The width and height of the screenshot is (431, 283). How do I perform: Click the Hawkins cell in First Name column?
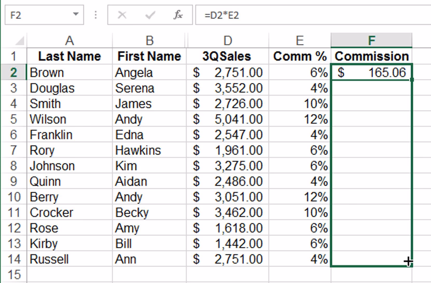(x=149, y=150)
